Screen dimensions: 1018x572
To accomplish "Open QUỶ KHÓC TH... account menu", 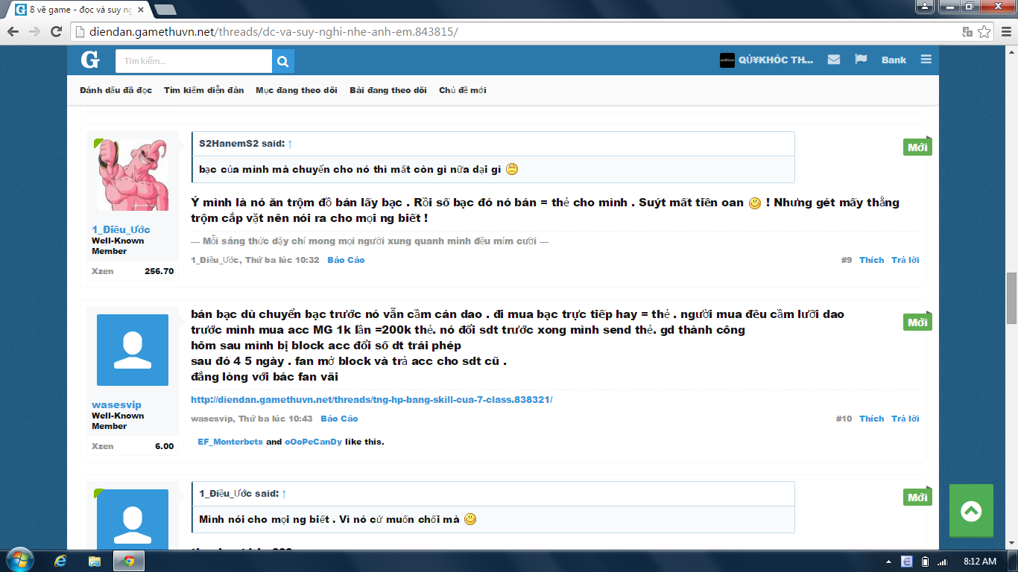I will pos(776,60).
